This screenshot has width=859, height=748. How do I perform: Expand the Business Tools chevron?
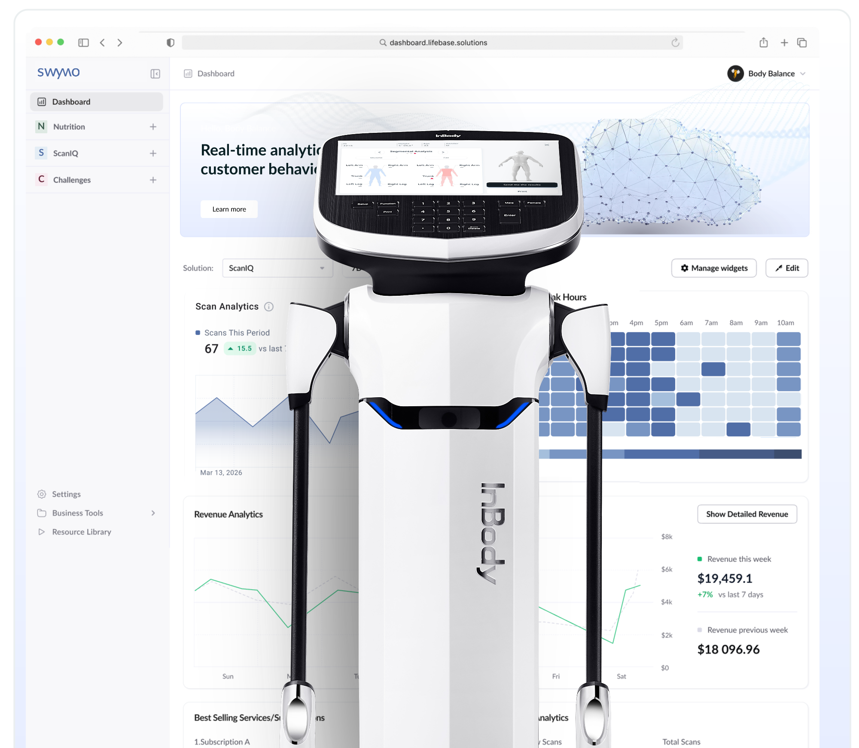pyautogui.click(x=153, y=513)
